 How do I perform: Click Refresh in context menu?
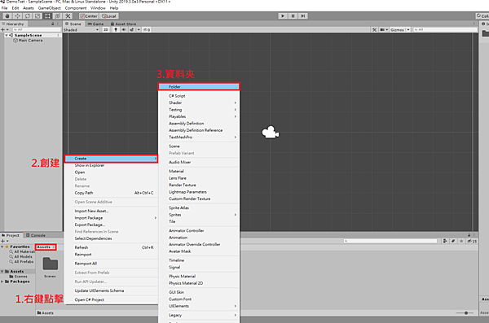tap(111, 247)
